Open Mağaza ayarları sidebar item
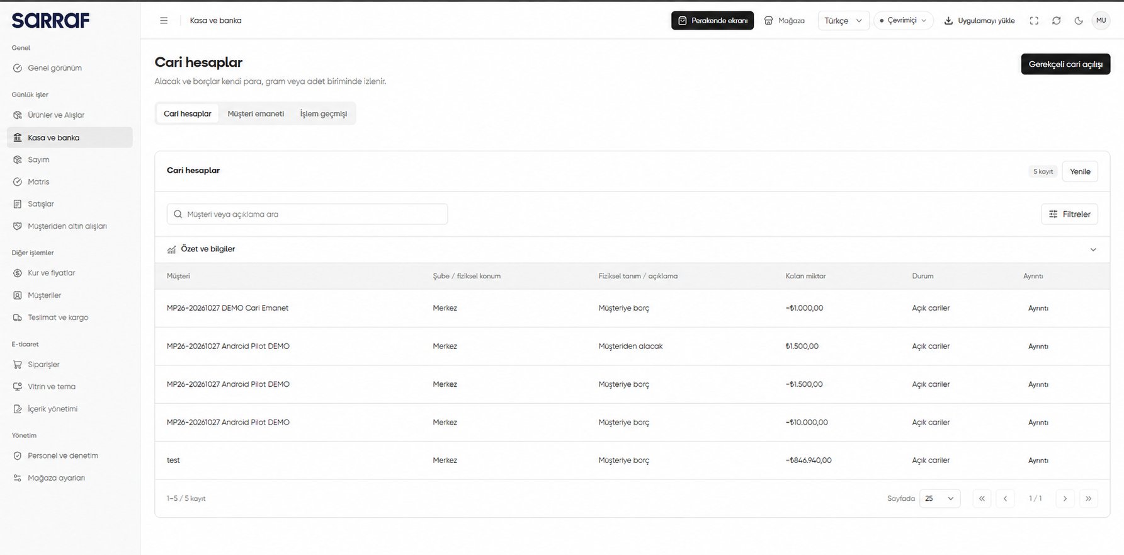Image resolution: width=1124 pixels, height=555 pixels. tap(69, 478)
